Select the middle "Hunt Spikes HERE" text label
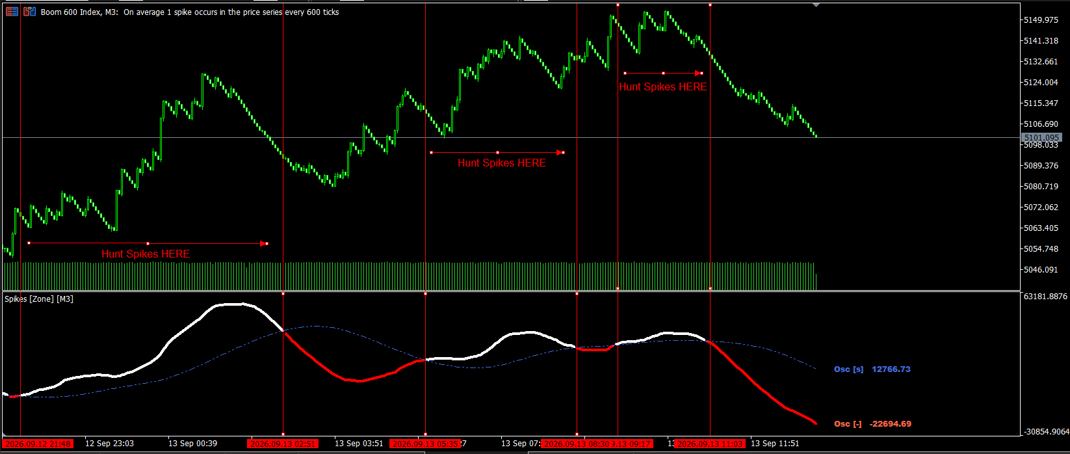Screen dimensions: 1070x454 click(x=502, y=163)
